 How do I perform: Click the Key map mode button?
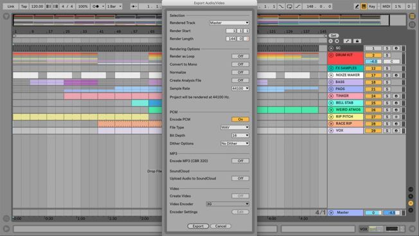click(371, 6)
